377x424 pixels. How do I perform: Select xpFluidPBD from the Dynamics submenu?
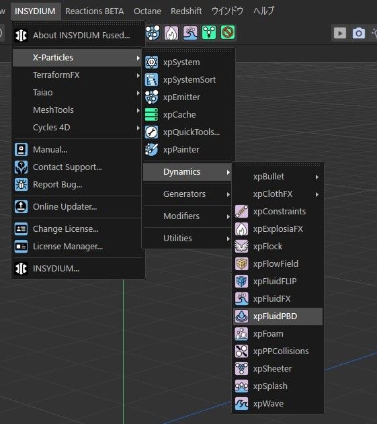pos(278,316)
